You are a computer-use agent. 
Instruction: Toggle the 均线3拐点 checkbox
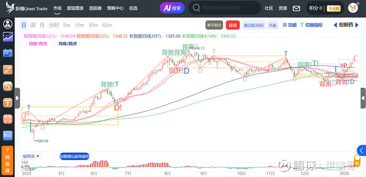coord(54,43)
